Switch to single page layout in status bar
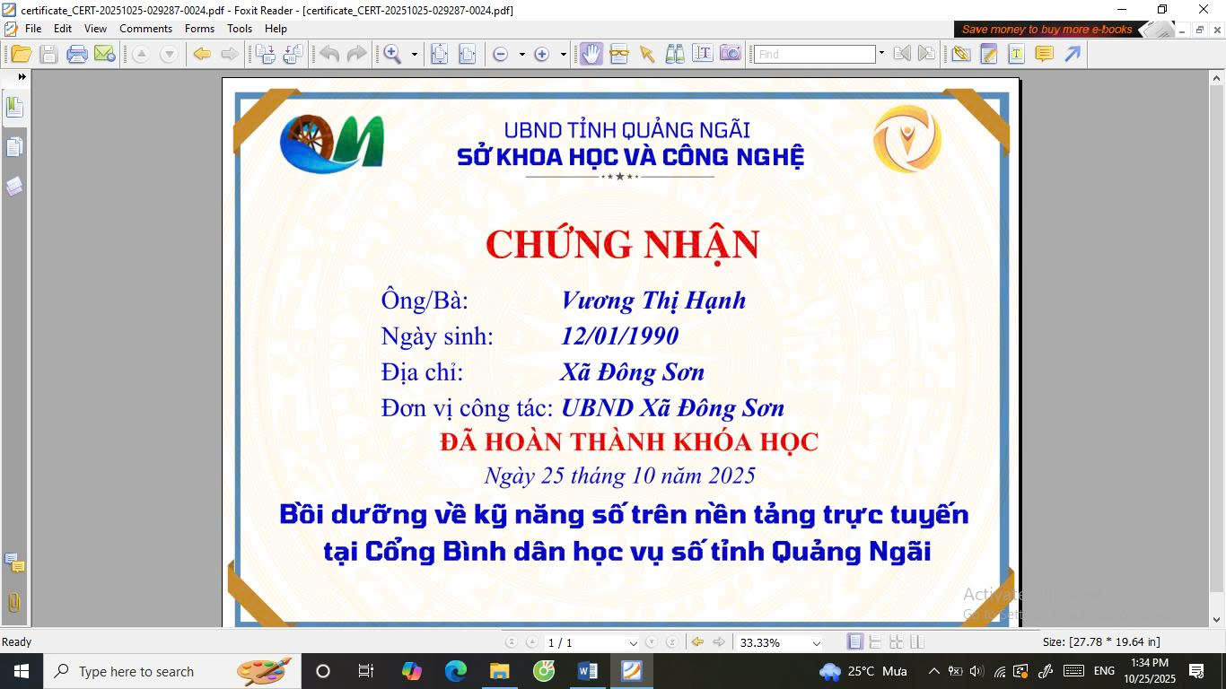 tap(855, 642)
